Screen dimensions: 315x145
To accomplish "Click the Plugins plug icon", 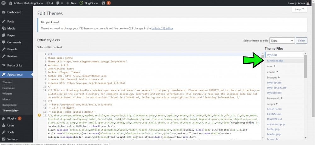I will coord(3,118).
